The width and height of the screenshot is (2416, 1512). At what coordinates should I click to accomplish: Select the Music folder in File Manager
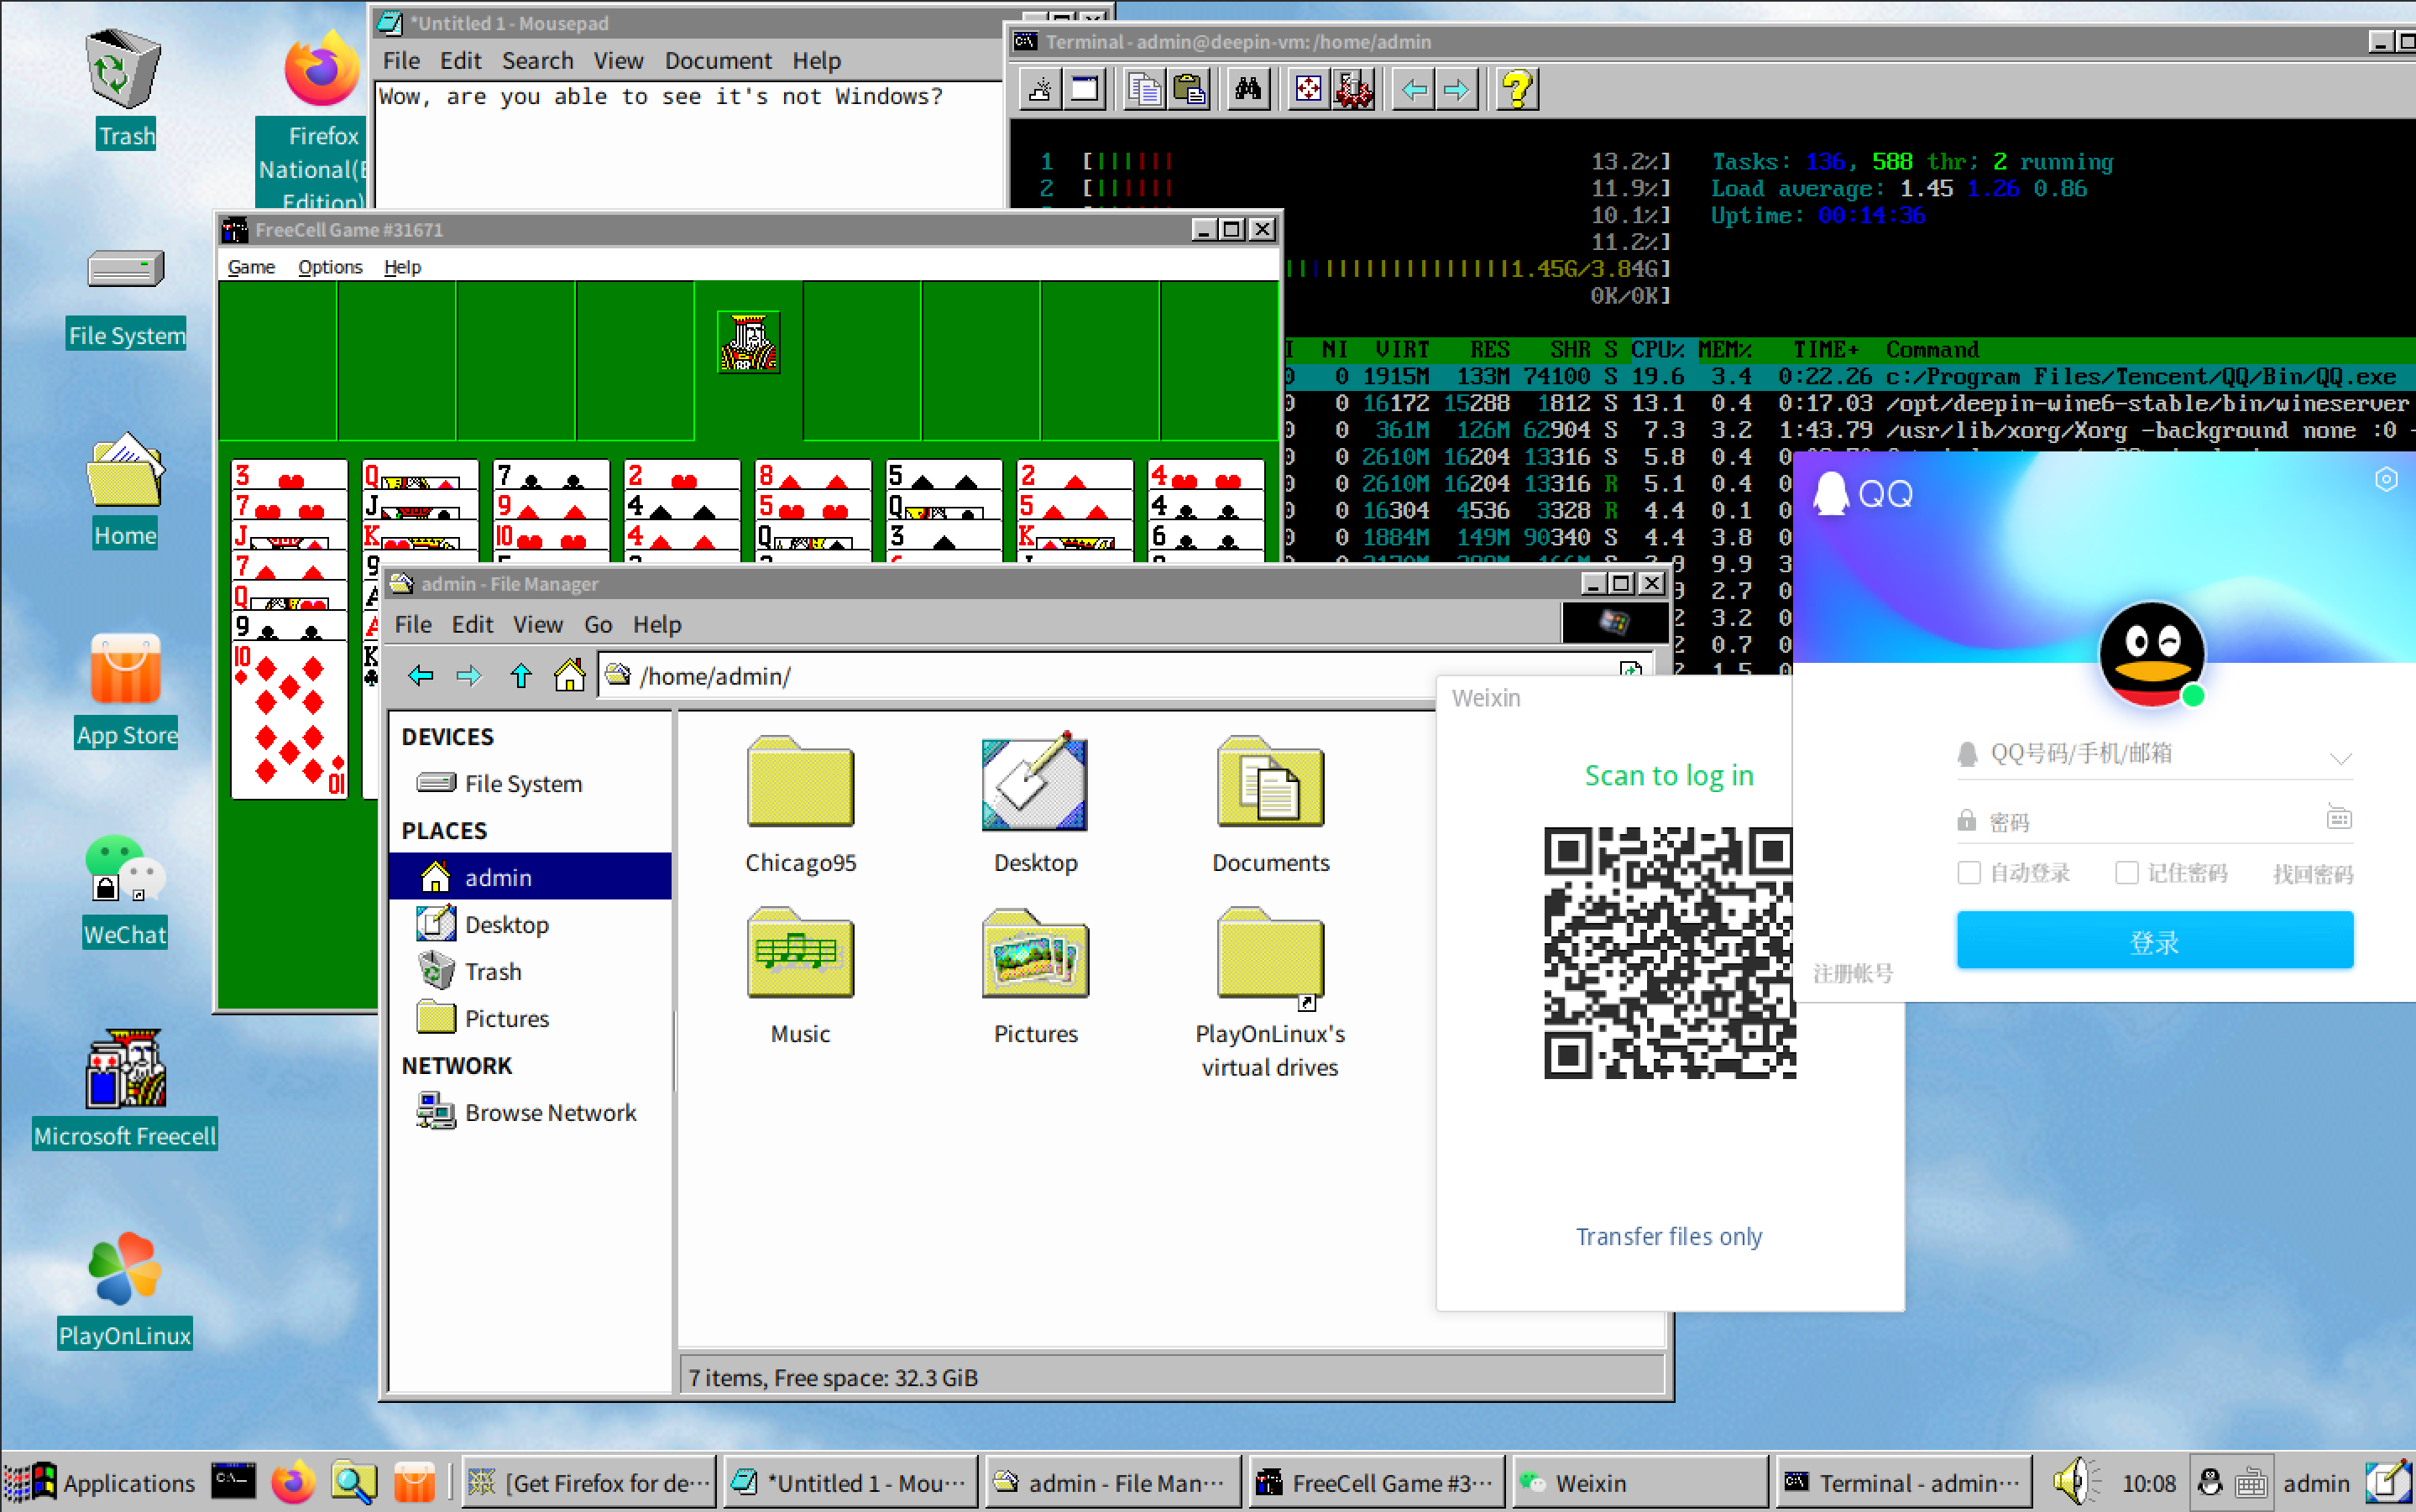pos(800,976)
